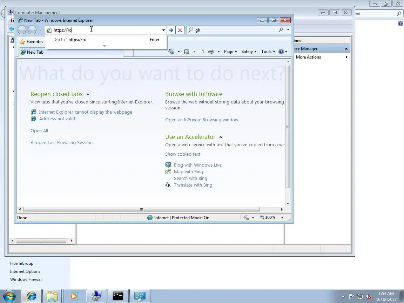The height and width of the screenshot is (303, 404).
Task: Click the Action Center flag tray icon
Action: (351, 297)
